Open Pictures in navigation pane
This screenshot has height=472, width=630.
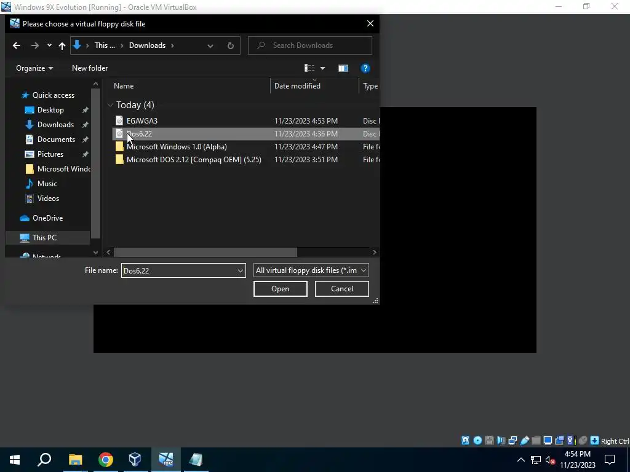[x=50, y=154]
